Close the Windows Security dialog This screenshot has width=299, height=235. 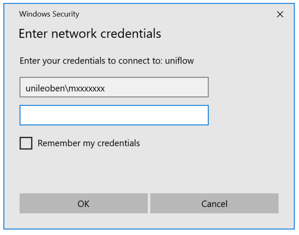tap(280, 14)
